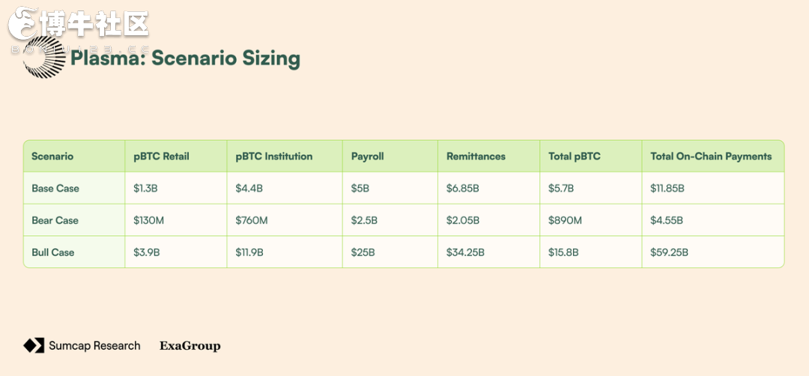
Task: Click the Plasma: Scenario Sizing title
Action: (185, 58)
